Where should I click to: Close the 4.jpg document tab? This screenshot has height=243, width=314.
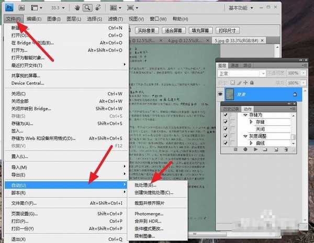(x=208, y=40)
